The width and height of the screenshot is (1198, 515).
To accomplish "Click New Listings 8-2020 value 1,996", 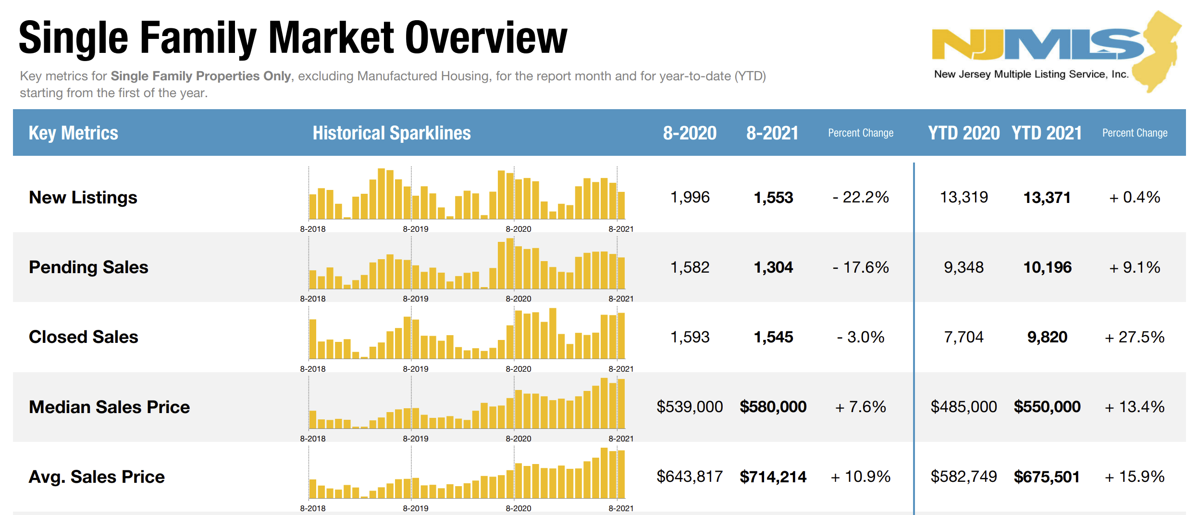I will click(690, 197).
